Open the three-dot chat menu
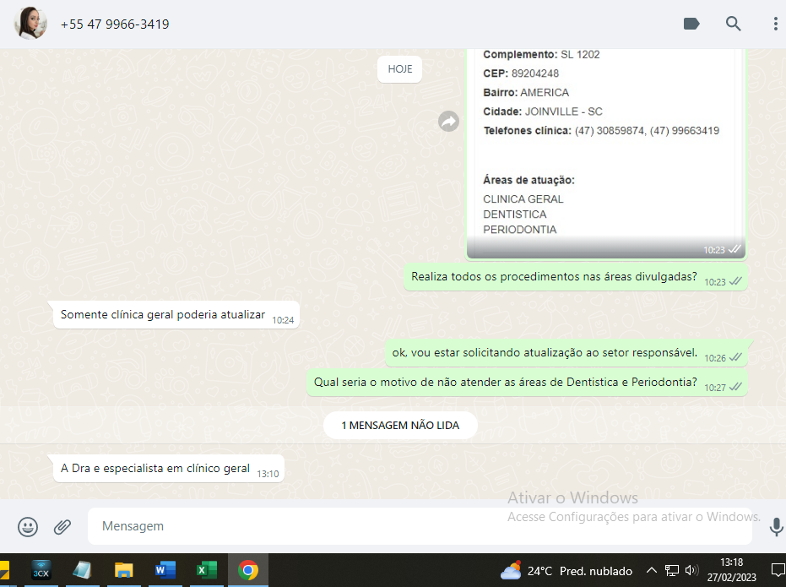 pos(775,24)
